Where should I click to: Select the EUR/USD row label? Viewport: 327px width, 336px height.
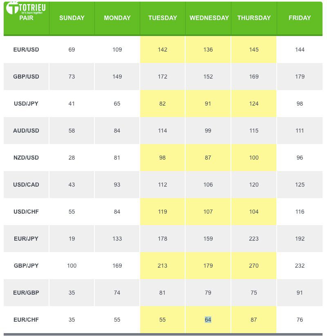pos(26,50)
